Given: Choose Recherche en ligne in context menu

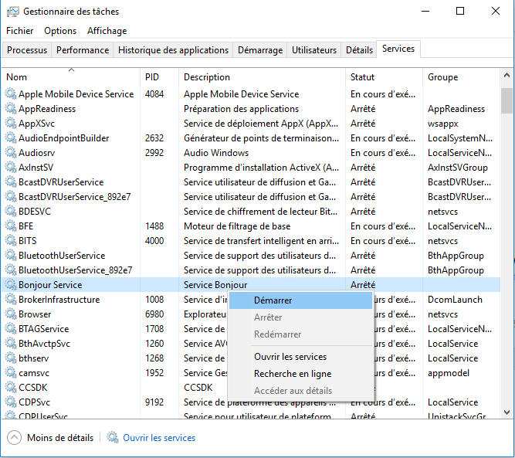Looking at the screenshot, I should pos(300,374).
